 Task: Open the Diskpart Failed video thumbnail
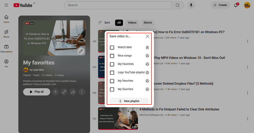pos(118,118)
